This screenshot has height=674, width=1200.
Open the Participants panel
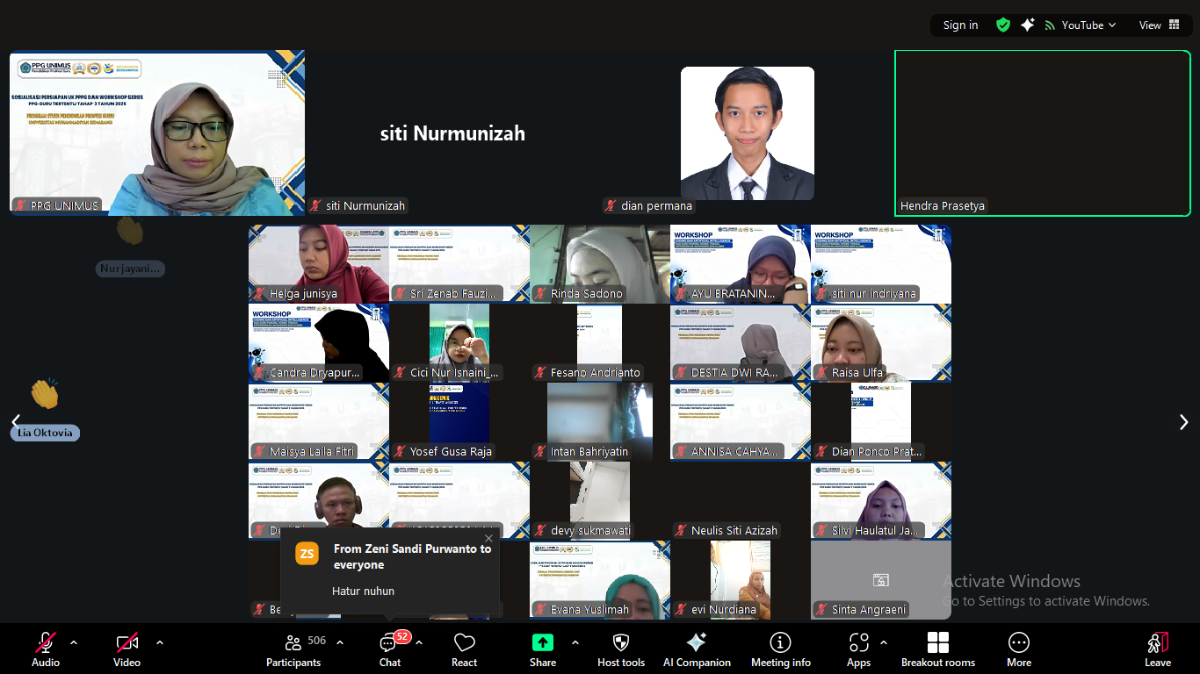point(293,649)
